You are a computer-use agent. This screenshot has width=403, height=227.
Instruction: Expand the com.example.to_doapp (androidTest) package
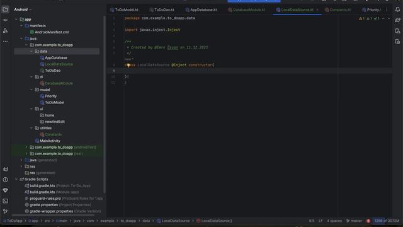(26, 147)
